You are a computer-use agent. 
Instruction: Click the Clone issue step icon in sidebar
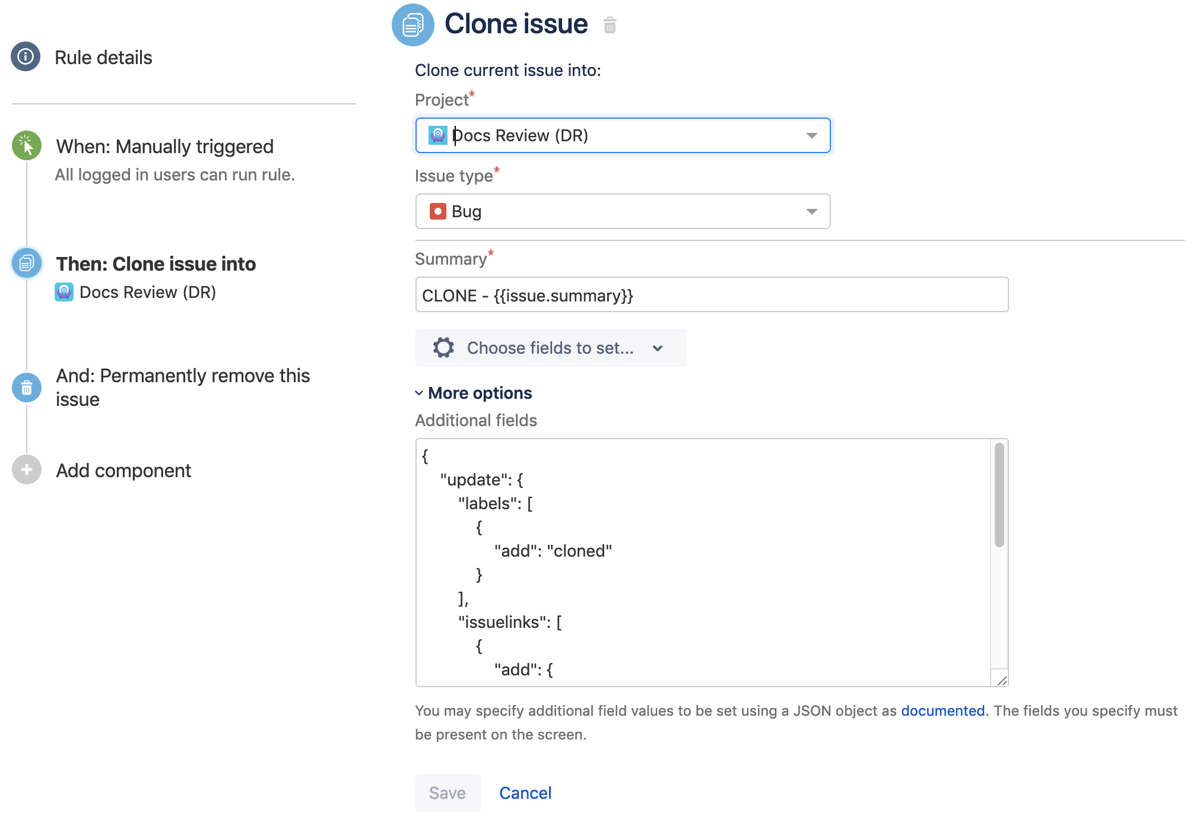[x=27, y=263]
